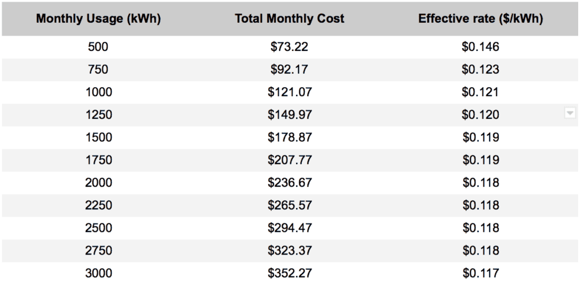The height and width of the screenshot is (284, 581).
Task: Select the $265.57 cost cell
Action: 289,205
